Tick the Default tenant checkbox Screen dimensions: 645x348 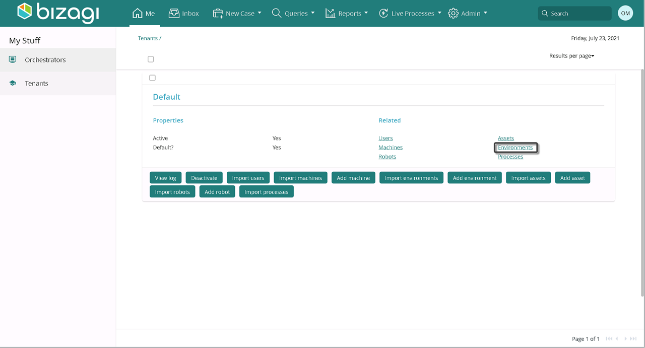point(152,78)
